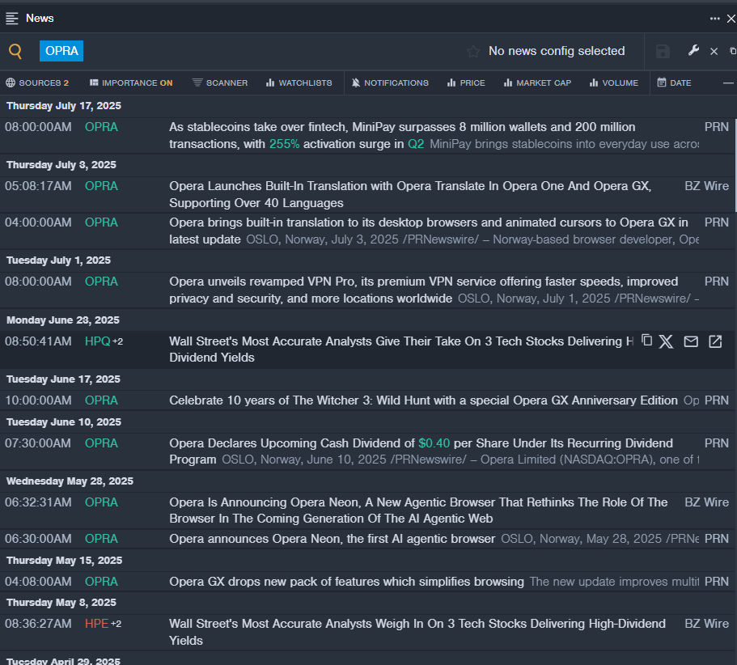This screenshot has height=665, width=737.
Task: Clear config with the small X icon
Action: [714, 51]
